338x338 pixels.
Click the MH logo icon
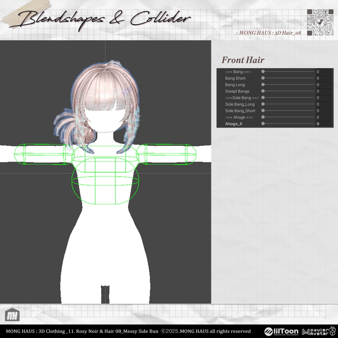pyautogui.click(x=12, y=315)
